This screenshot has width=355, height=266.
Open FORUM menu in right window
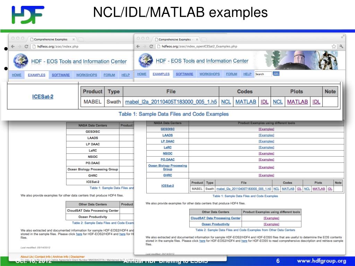pos(232,74)
